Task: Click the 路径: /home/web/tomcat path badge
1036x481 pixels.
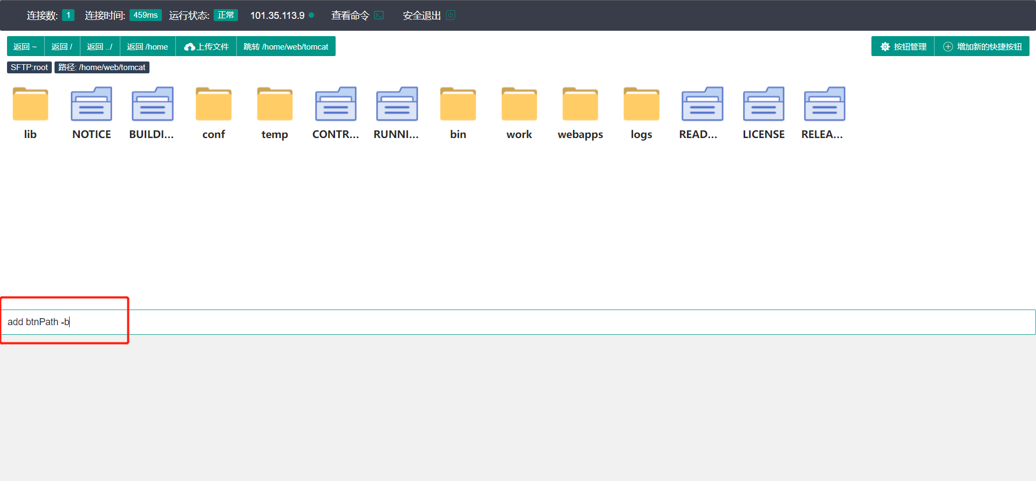Action: 102,67
